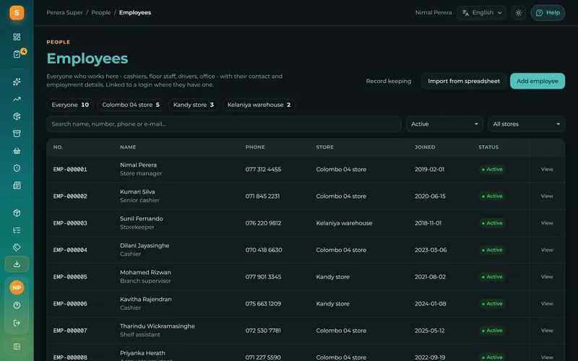
Task: Click the name Priyanka Herath
Action: [x=142, y=353]
